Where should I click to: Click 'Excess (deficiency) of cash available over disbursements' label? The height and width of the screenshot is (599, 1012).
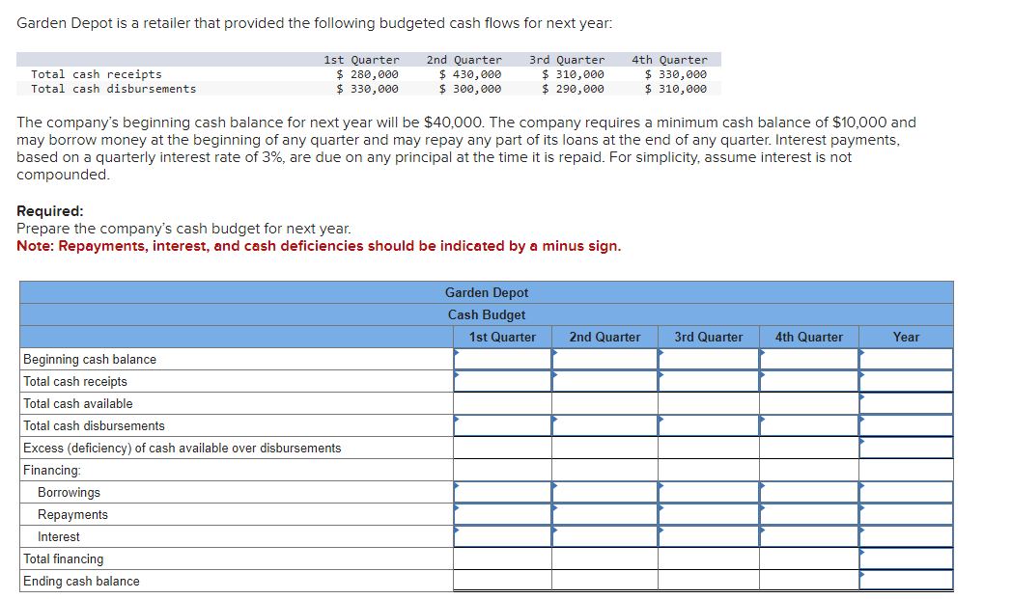click(182, 449)
